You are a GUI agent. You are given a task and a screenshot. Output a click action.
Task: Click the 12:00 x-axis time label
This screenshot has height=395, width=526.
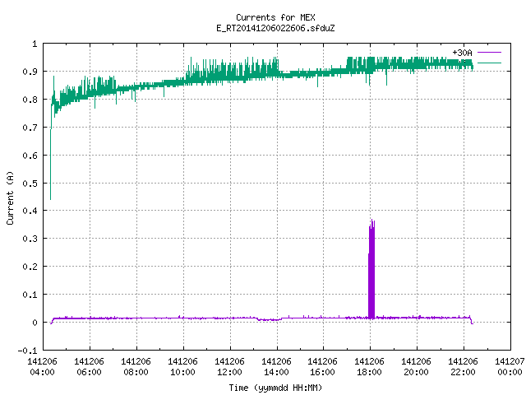click(x=229, y=372)
